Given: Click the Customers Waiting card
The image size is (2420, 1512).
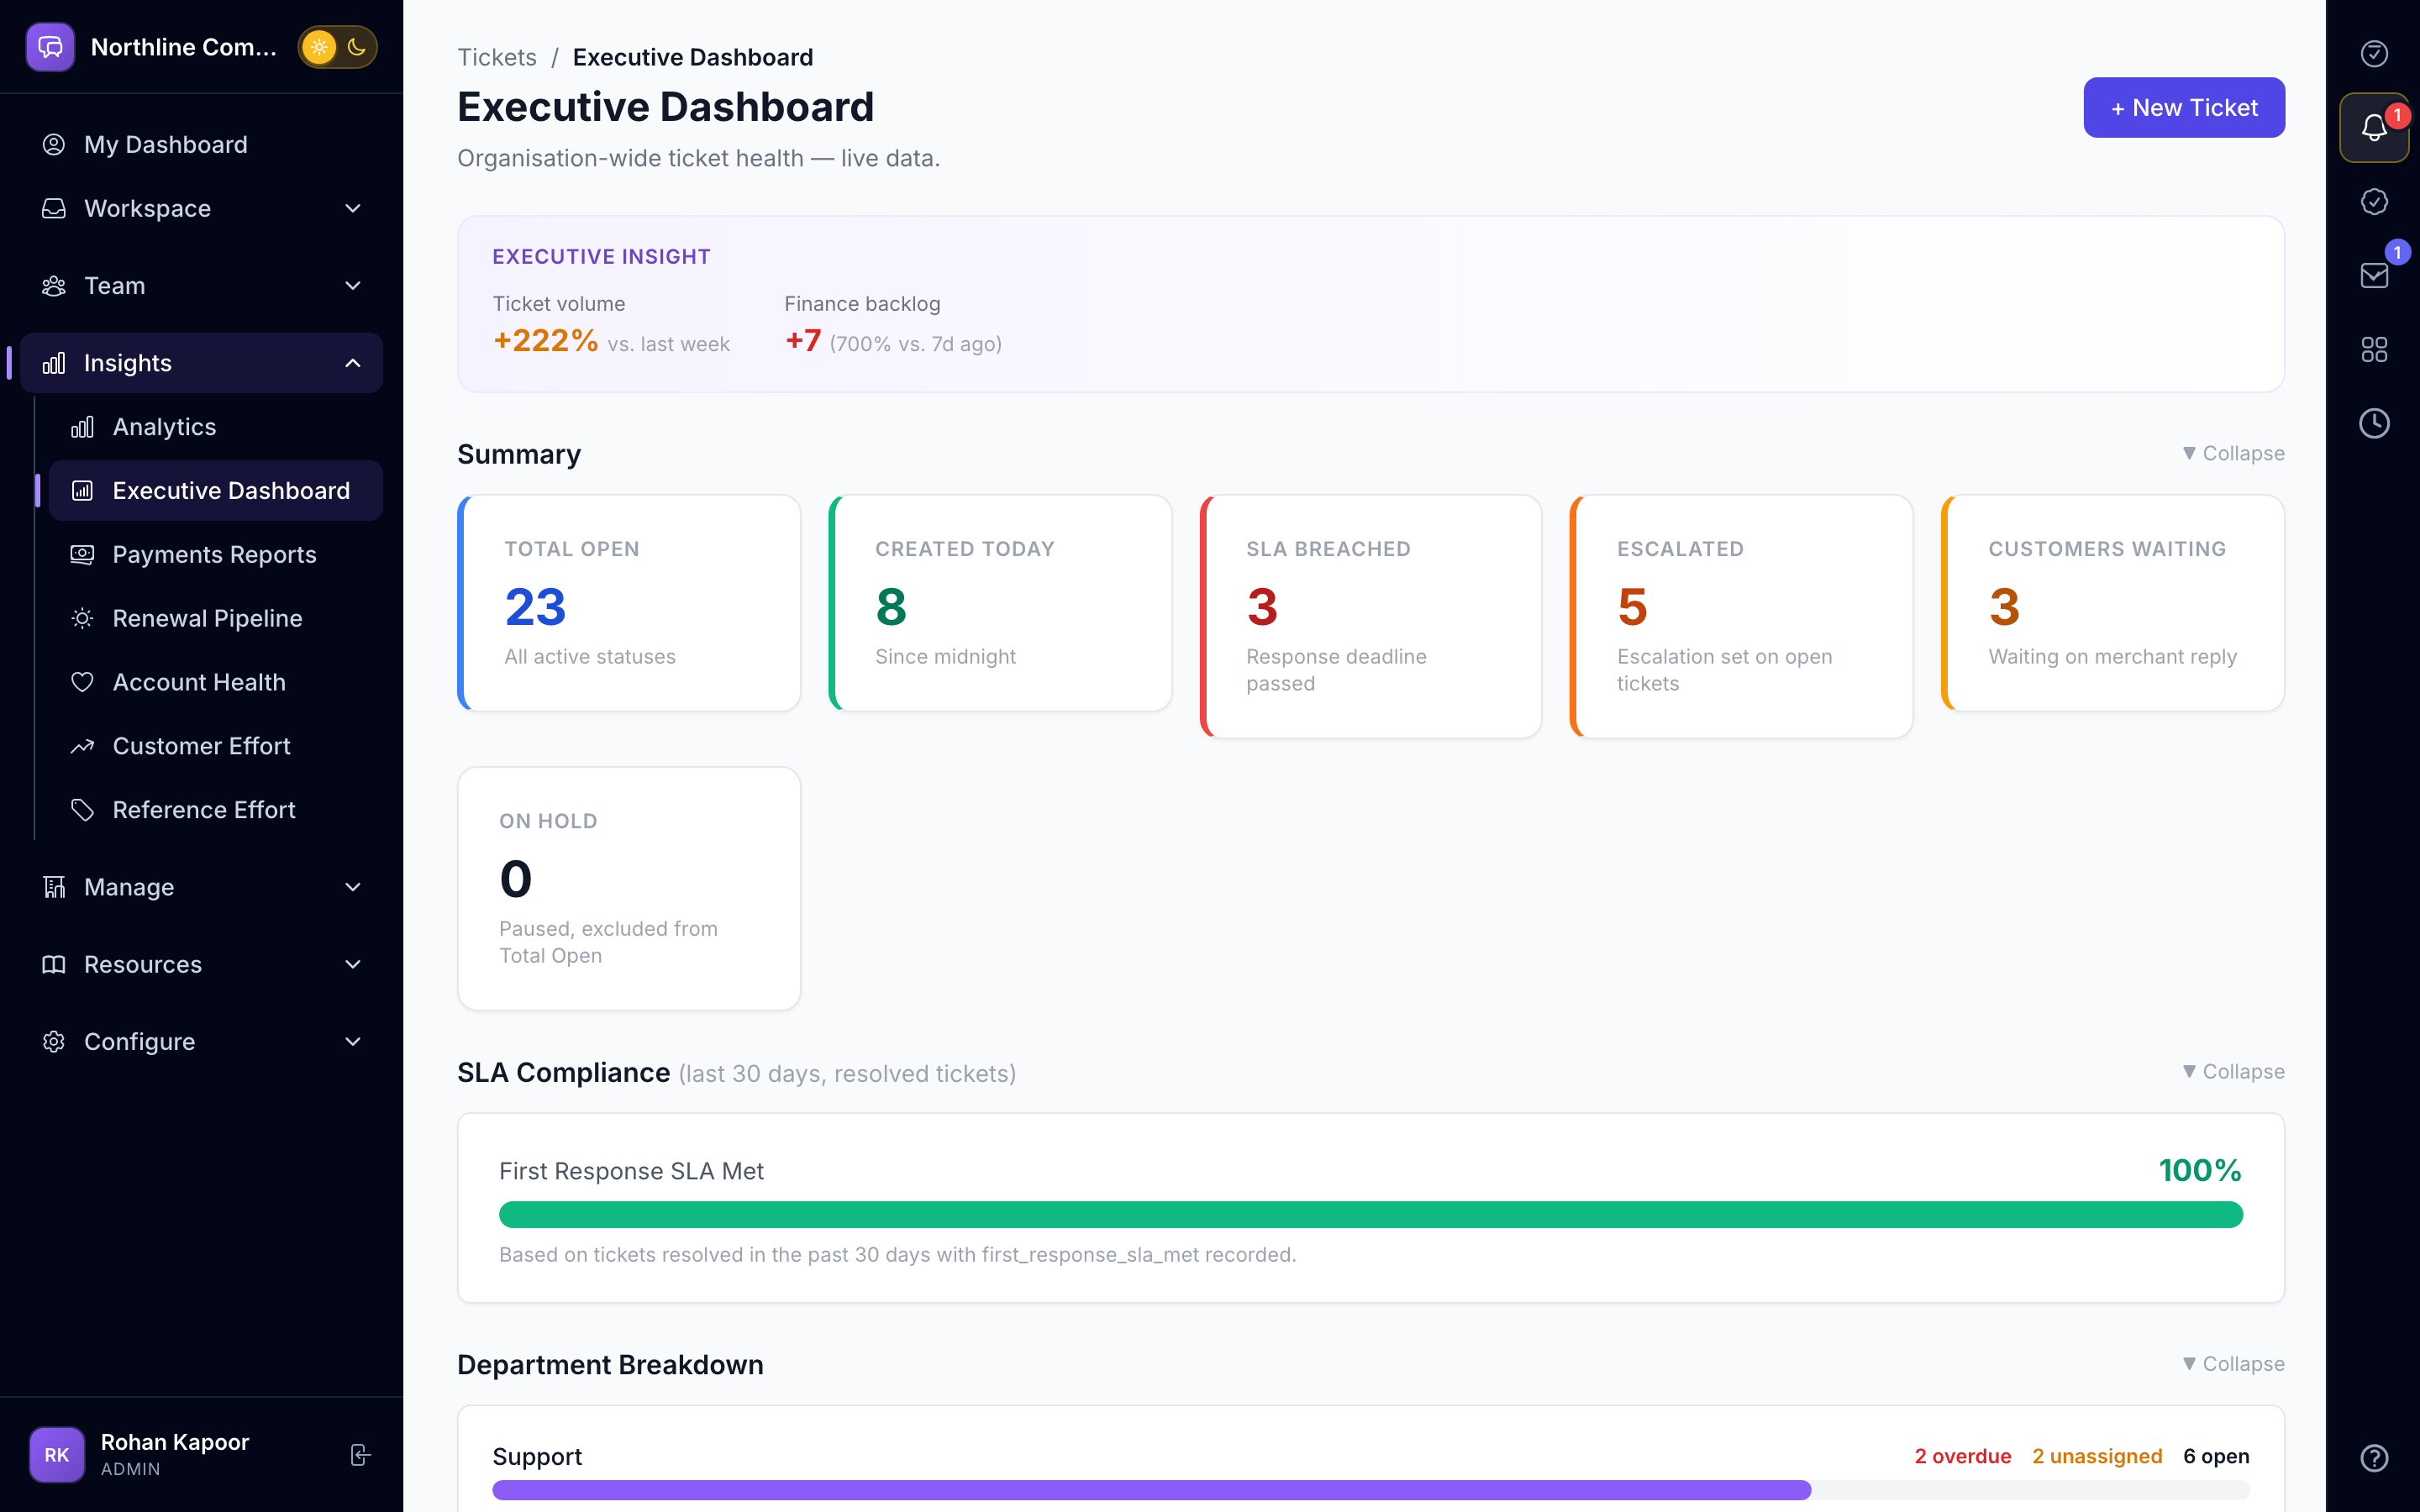Looking at the screenshot, I should point(2112,603).
